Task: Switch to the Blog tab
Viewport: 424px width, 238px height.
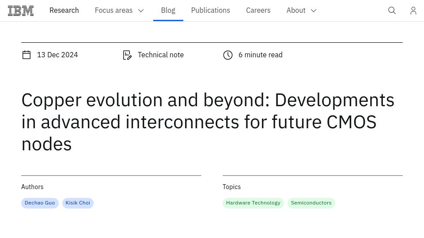Action: pyautogui.click(x=168, y=10)
